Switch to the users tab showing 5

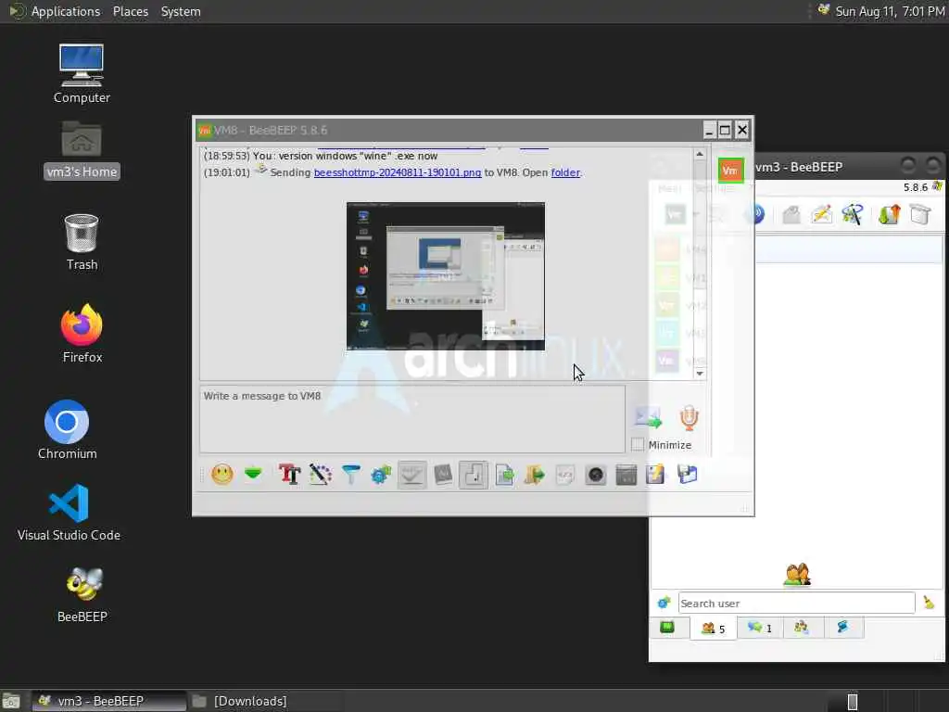(x=714, y=628)
